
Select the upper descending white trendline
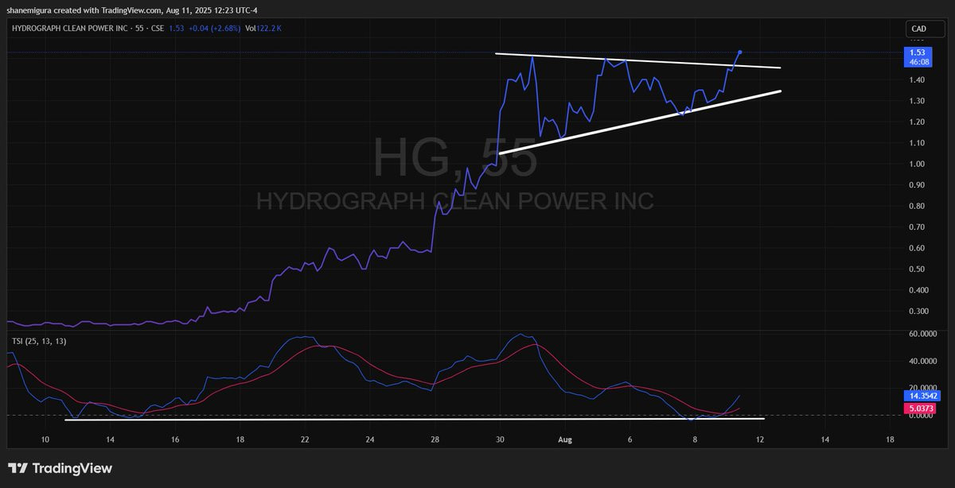coord(637,60)
